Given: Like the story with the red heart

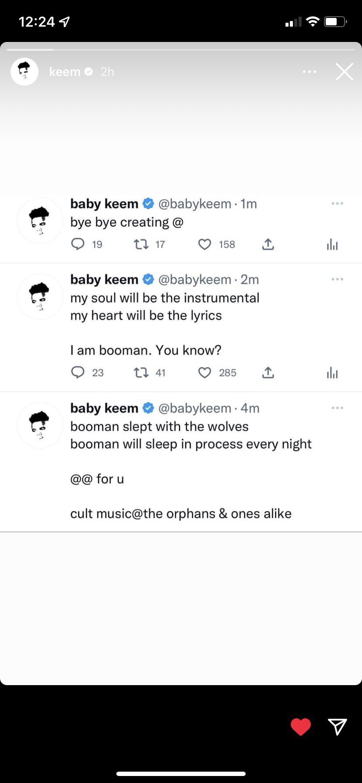Looking at the screenshot, I should (x=301, y=727).
